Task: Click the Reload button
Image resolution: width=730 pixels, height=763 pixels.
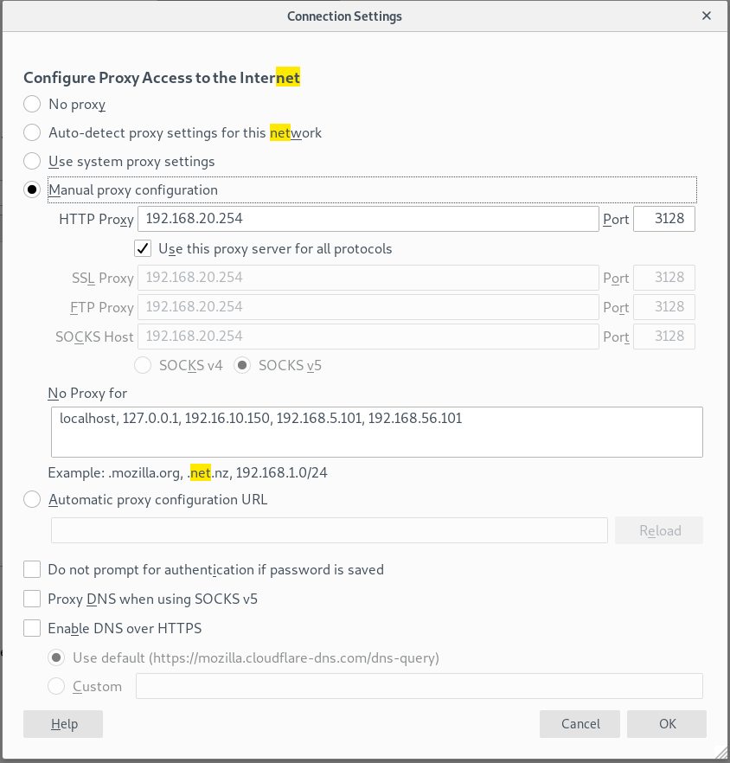Action: (x=658, y=529)
